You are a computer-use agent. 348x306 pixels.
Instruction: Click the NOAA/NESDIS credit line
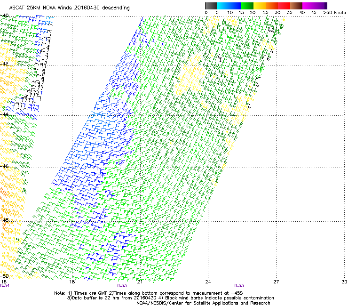coord(203,303)
